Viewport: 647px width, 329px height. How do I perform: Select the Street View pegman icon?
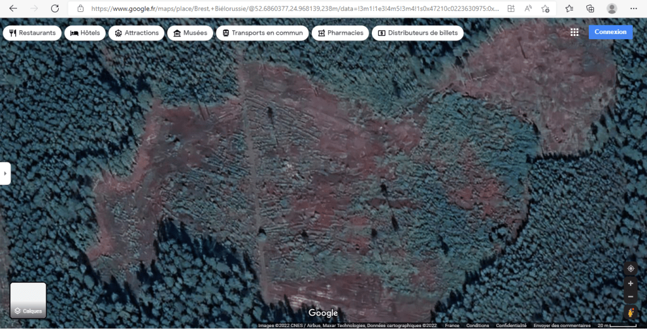click(630, 312)
